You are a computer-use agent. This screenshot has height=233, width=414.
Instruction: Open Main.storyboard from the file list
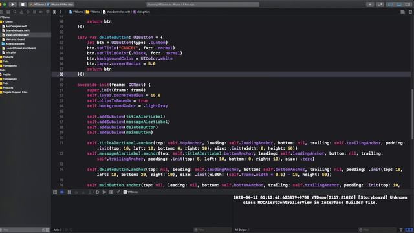click(13, 39)
